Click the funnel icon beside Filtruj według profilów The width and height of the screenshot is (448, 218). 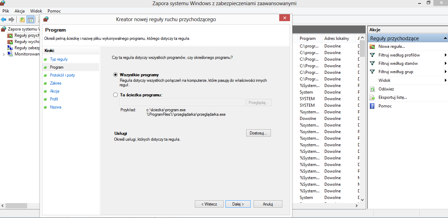[372, 55]
